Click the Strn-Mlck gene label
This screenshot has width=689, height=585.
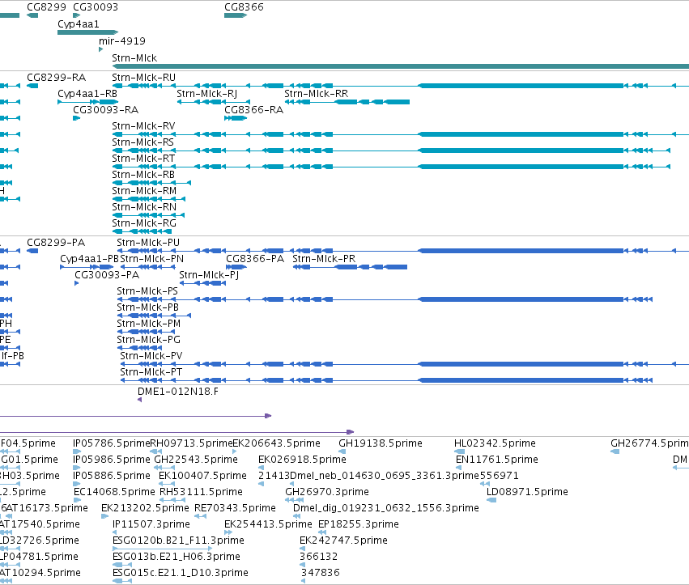tap(134, 58)
